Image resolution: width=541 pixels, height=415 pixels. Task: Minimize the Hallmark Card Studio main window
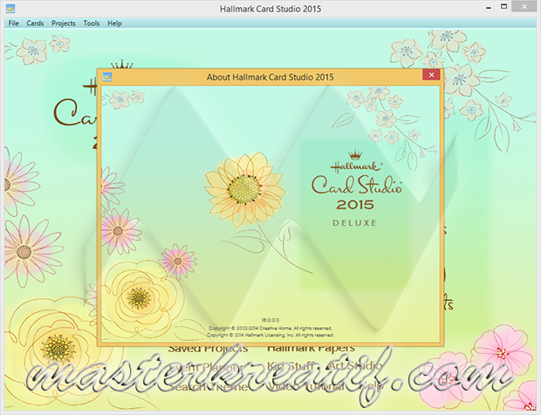[x=489, y=8]
